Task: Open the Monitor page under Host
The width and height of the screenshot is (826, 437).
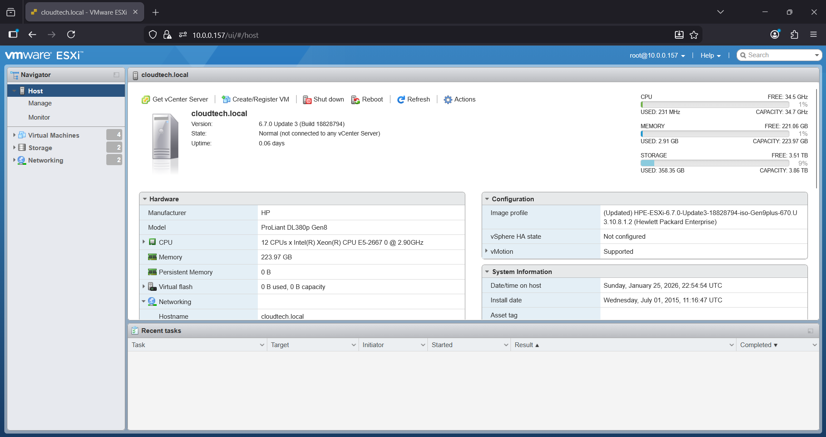Action: (39, 117)
